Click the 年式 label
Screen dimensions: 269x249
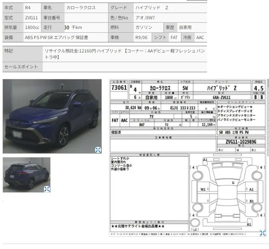(x=8, y=8)
